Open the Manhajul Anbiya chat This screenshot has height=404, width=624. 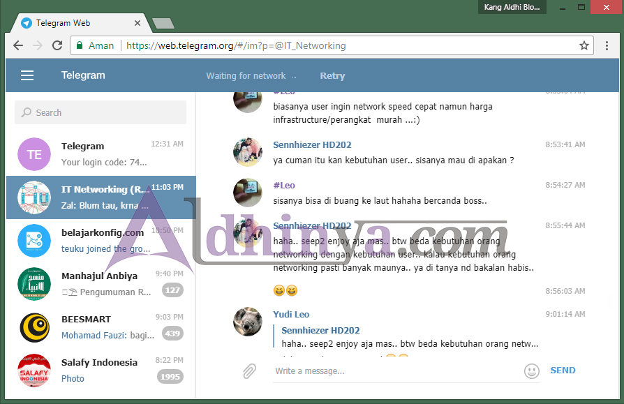coord(101,284)
